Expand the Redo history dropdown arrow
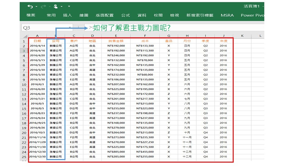Screen dimensions: 297x167 (x=50, y=7)
